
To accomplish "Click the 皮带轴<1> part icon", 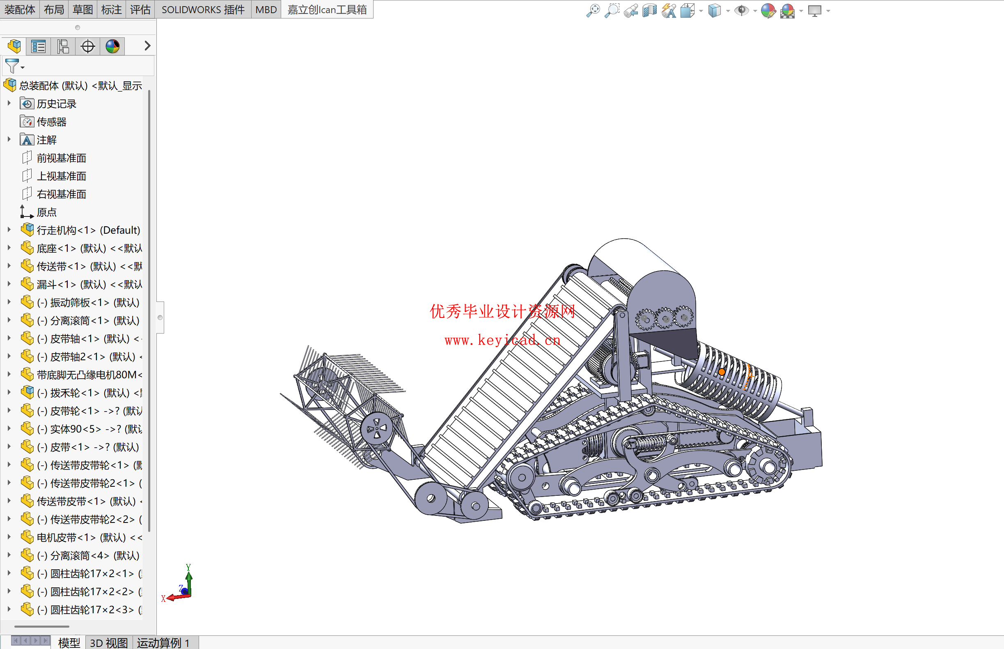I will pyautogui.click(x=28, y=338).
